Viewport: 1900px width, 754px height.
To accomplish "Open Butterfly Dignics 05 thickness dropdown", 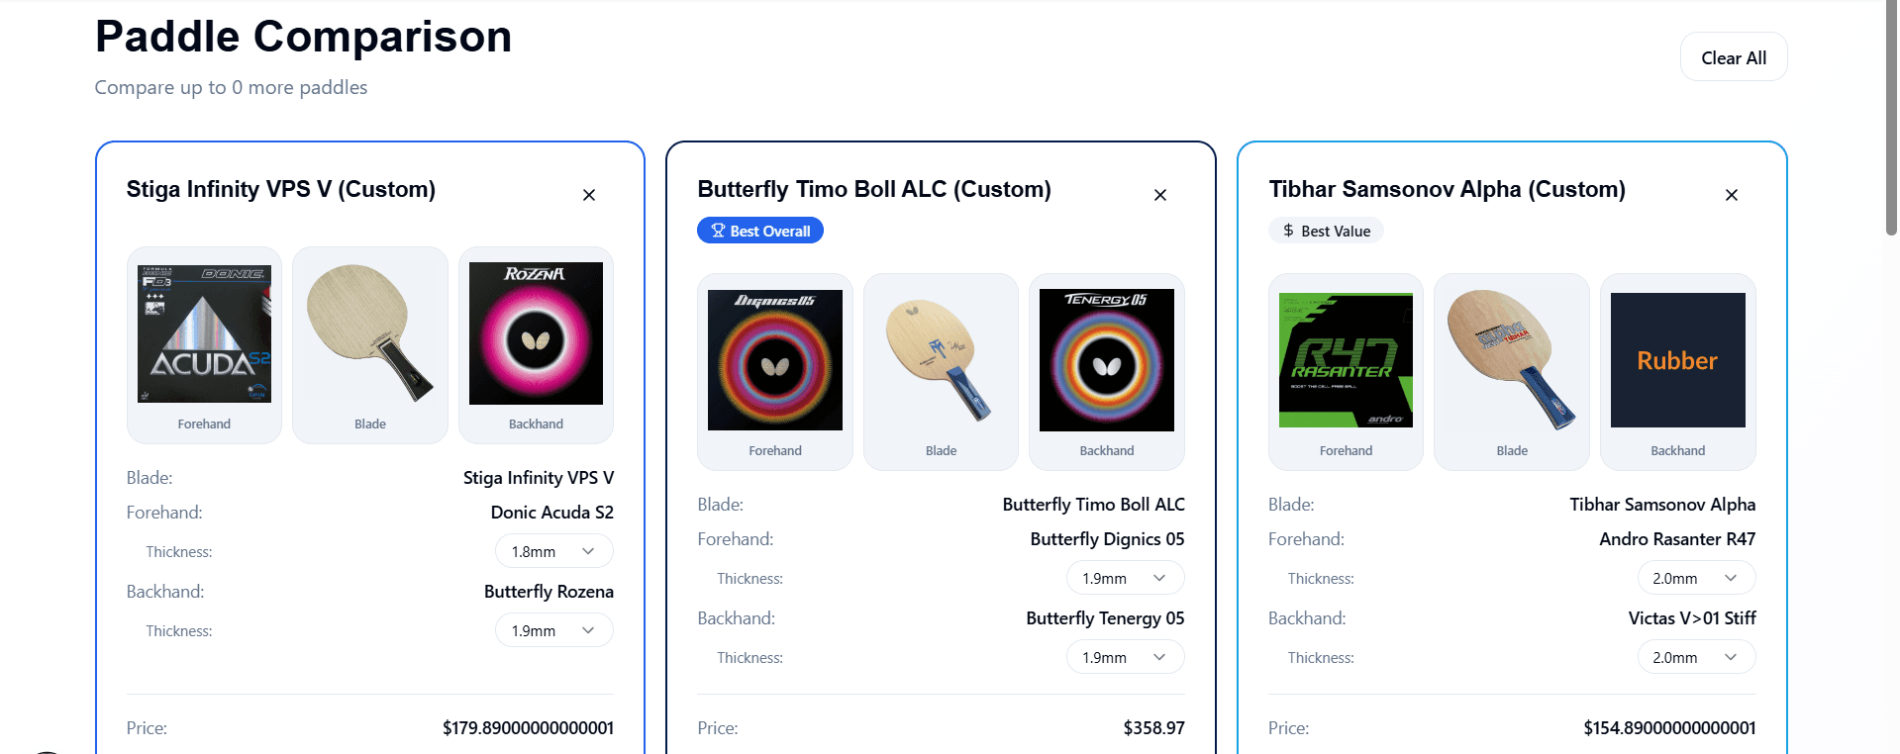I will click(x=1125, y=578).
